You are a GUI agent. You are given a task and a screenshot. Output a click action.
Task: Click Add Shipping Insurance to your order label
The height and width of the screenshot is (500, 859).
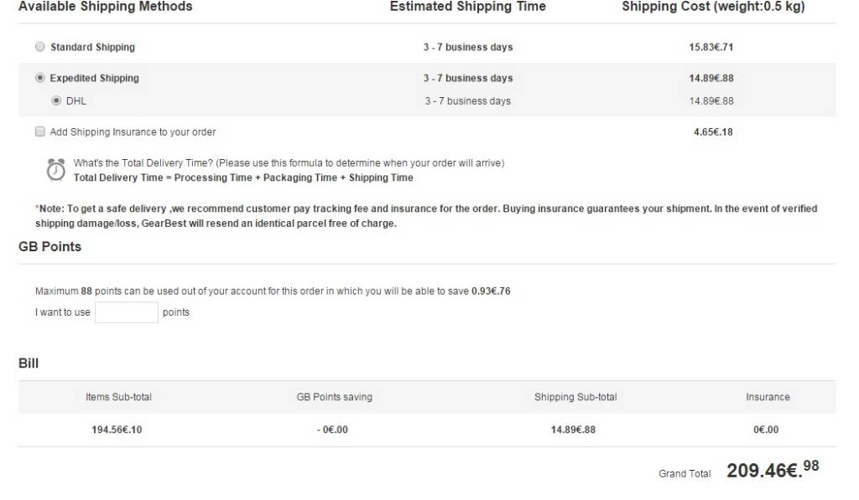tap(133, 131)
